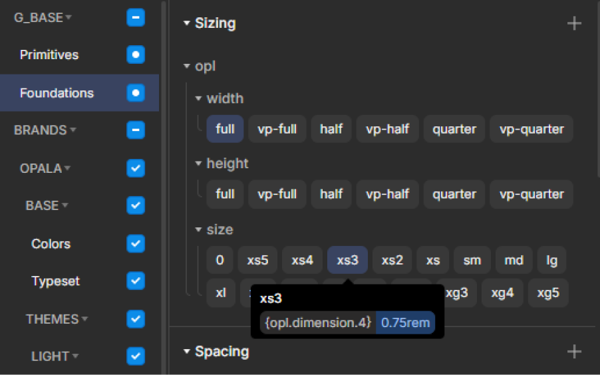Select the Foundations token set

point(57,93)
